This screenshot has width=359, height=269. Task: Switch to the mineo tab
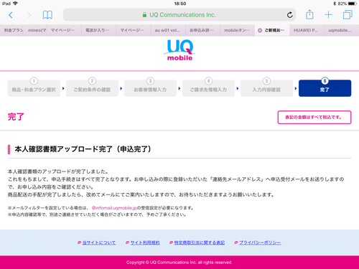(35, 30)
